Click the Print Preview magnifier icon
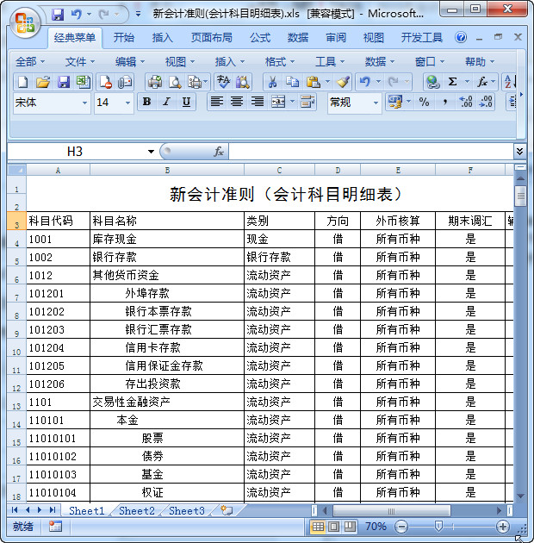Image resolution: width=534 pixels, height=543 pixels. coord(175,82)
